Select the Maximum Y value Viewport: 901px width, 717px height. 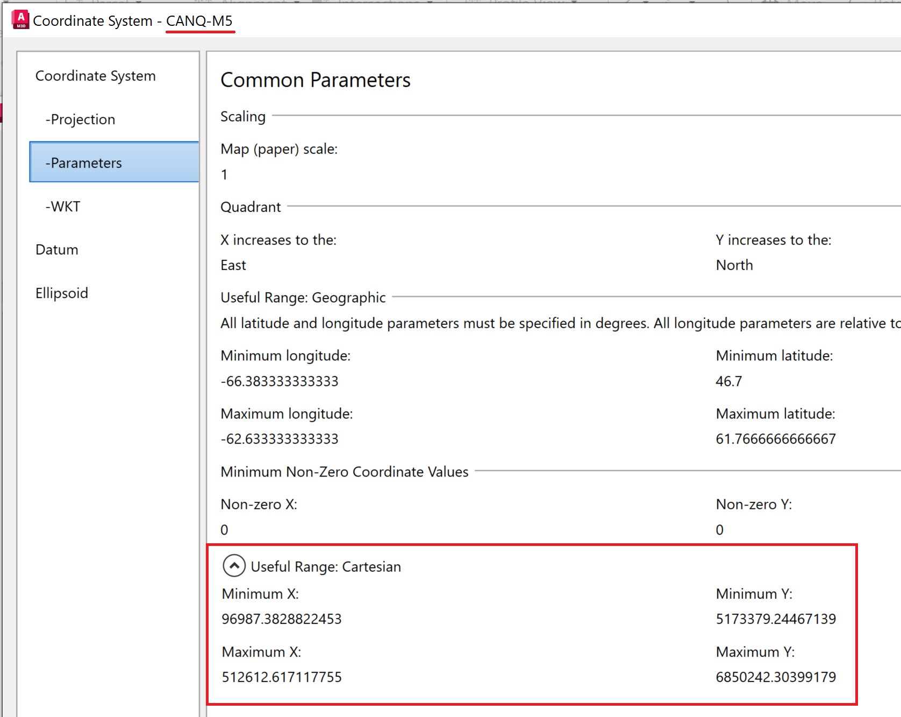(776, 677)
